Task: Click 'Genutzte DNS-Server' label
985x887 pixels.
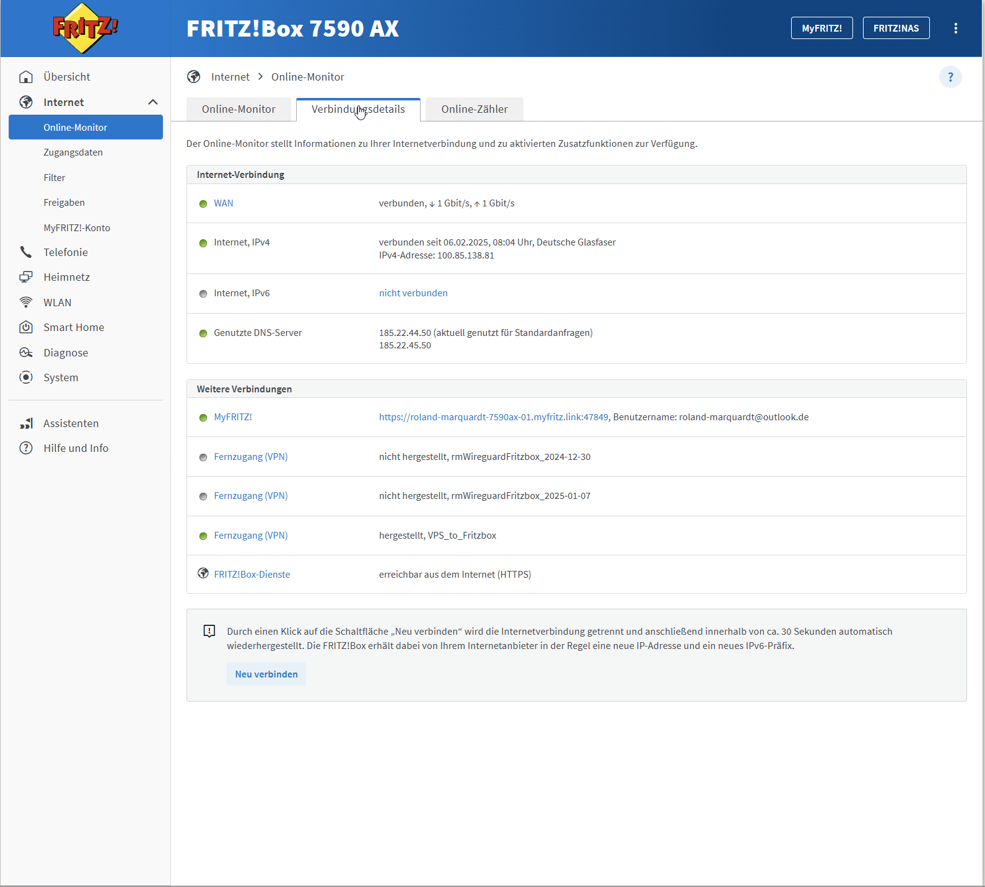Action: (258, 333)
